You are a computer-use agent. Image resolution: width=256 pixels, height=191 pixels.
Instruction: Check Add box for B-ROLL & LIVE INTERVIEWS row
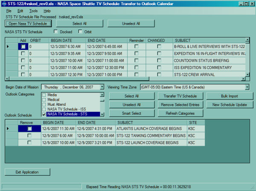coord(23,46)
